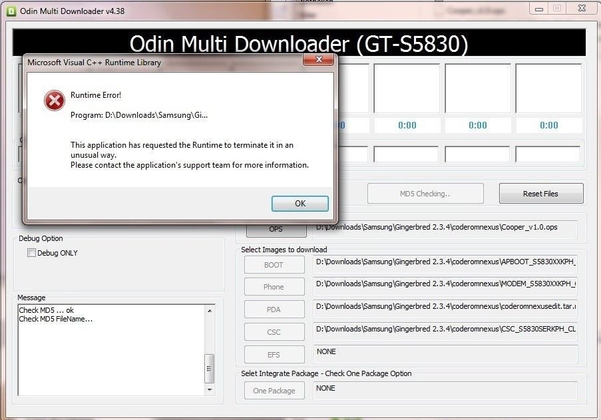This screenshot has width=601, height=420.
Task: Click the EFS image button
Action: pos(274,355)
